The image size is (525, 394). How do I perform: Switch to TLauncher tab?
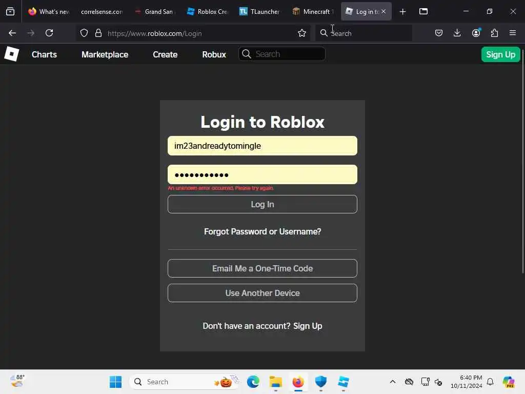260,12
